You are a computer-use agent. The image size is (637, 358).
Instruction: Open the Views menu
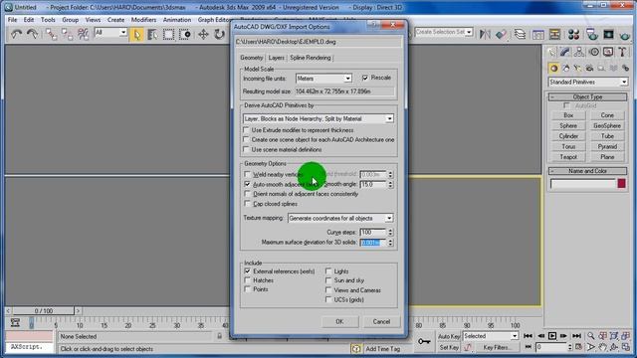[93, 20]
